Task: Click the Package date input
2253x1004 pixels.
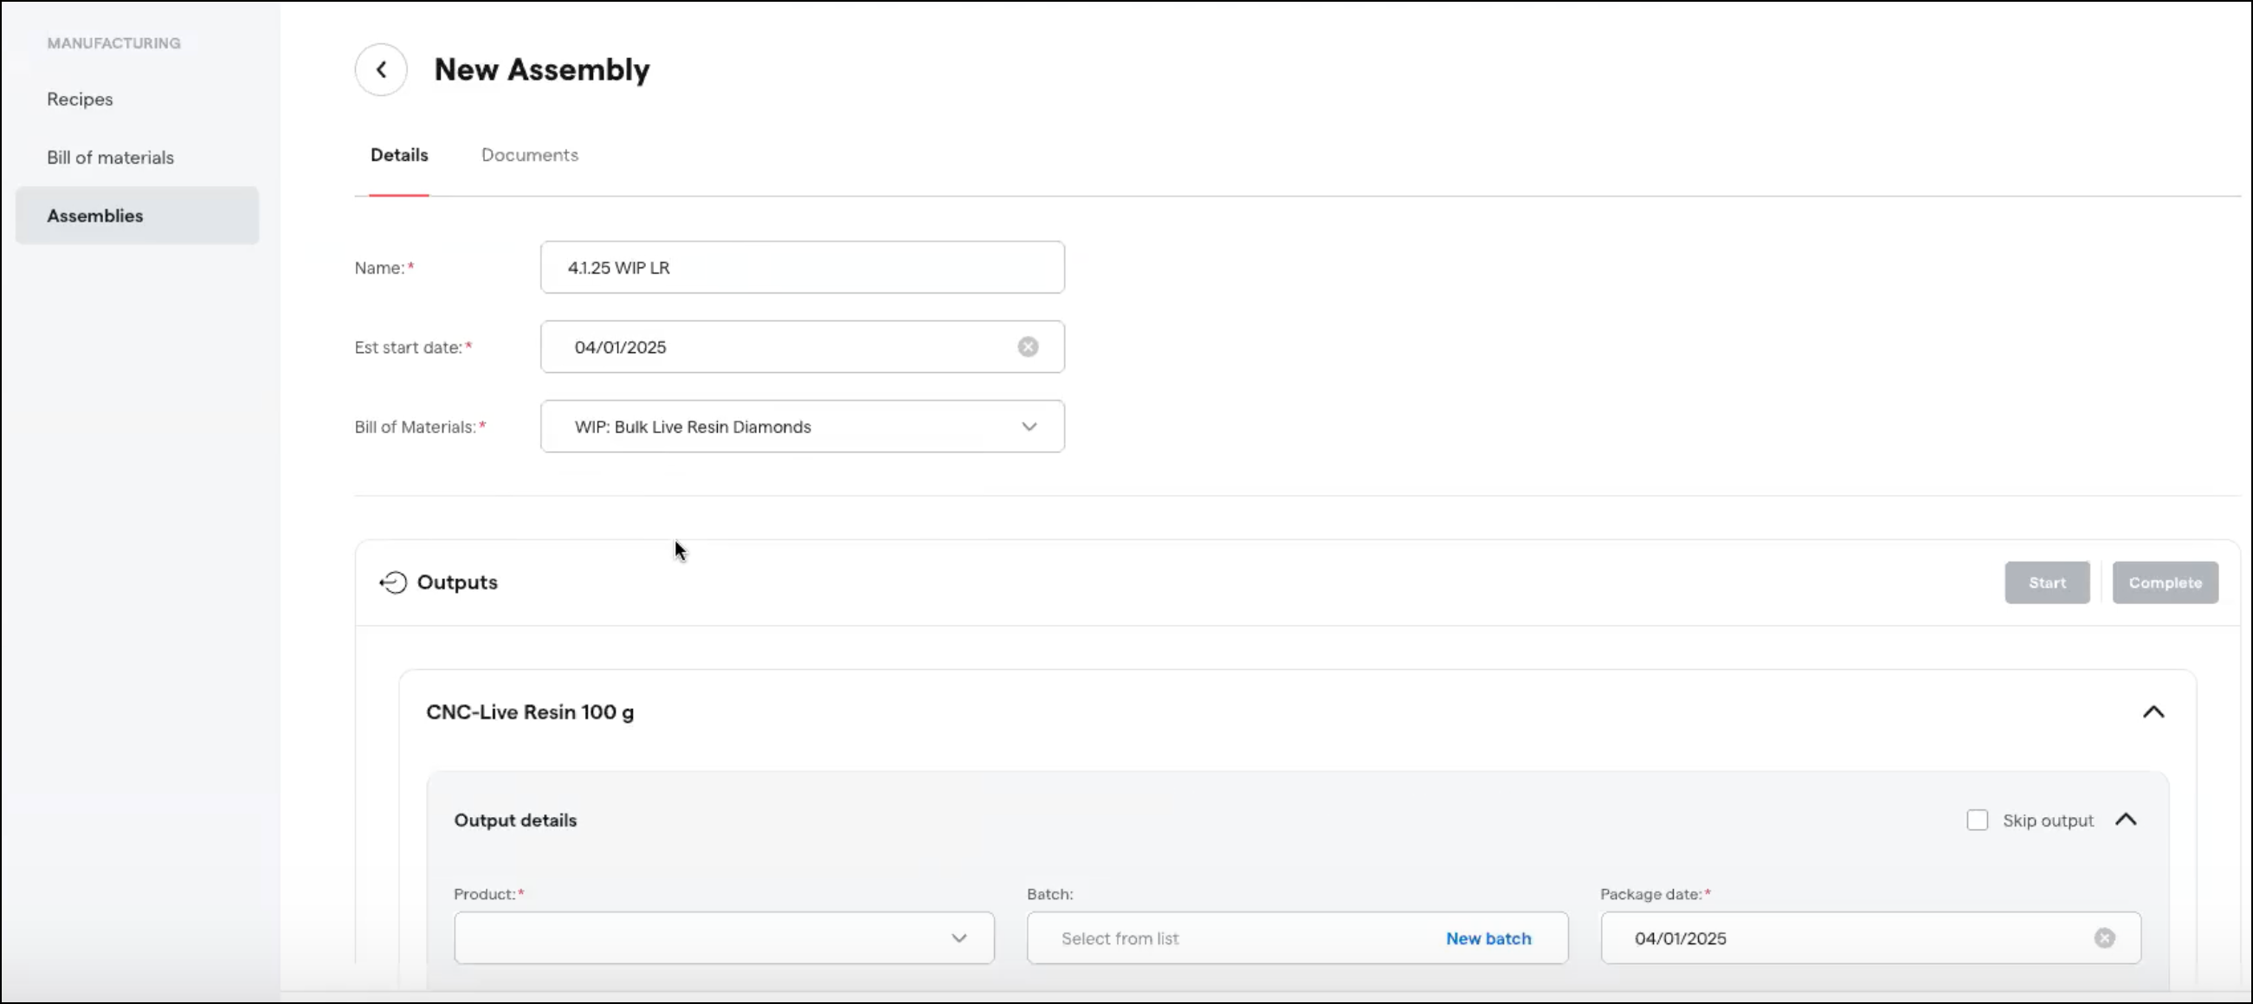Action: tap(1871, 938)
